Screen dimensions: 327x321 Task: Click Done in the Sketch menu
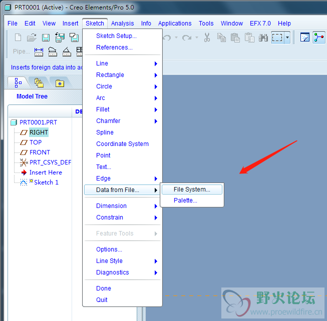coord(122,288)
